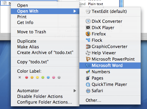Screen dimensions: 147x109
Task: Select Disable Folder Actions
Action: pyautogui.click(x=45, y=96)
